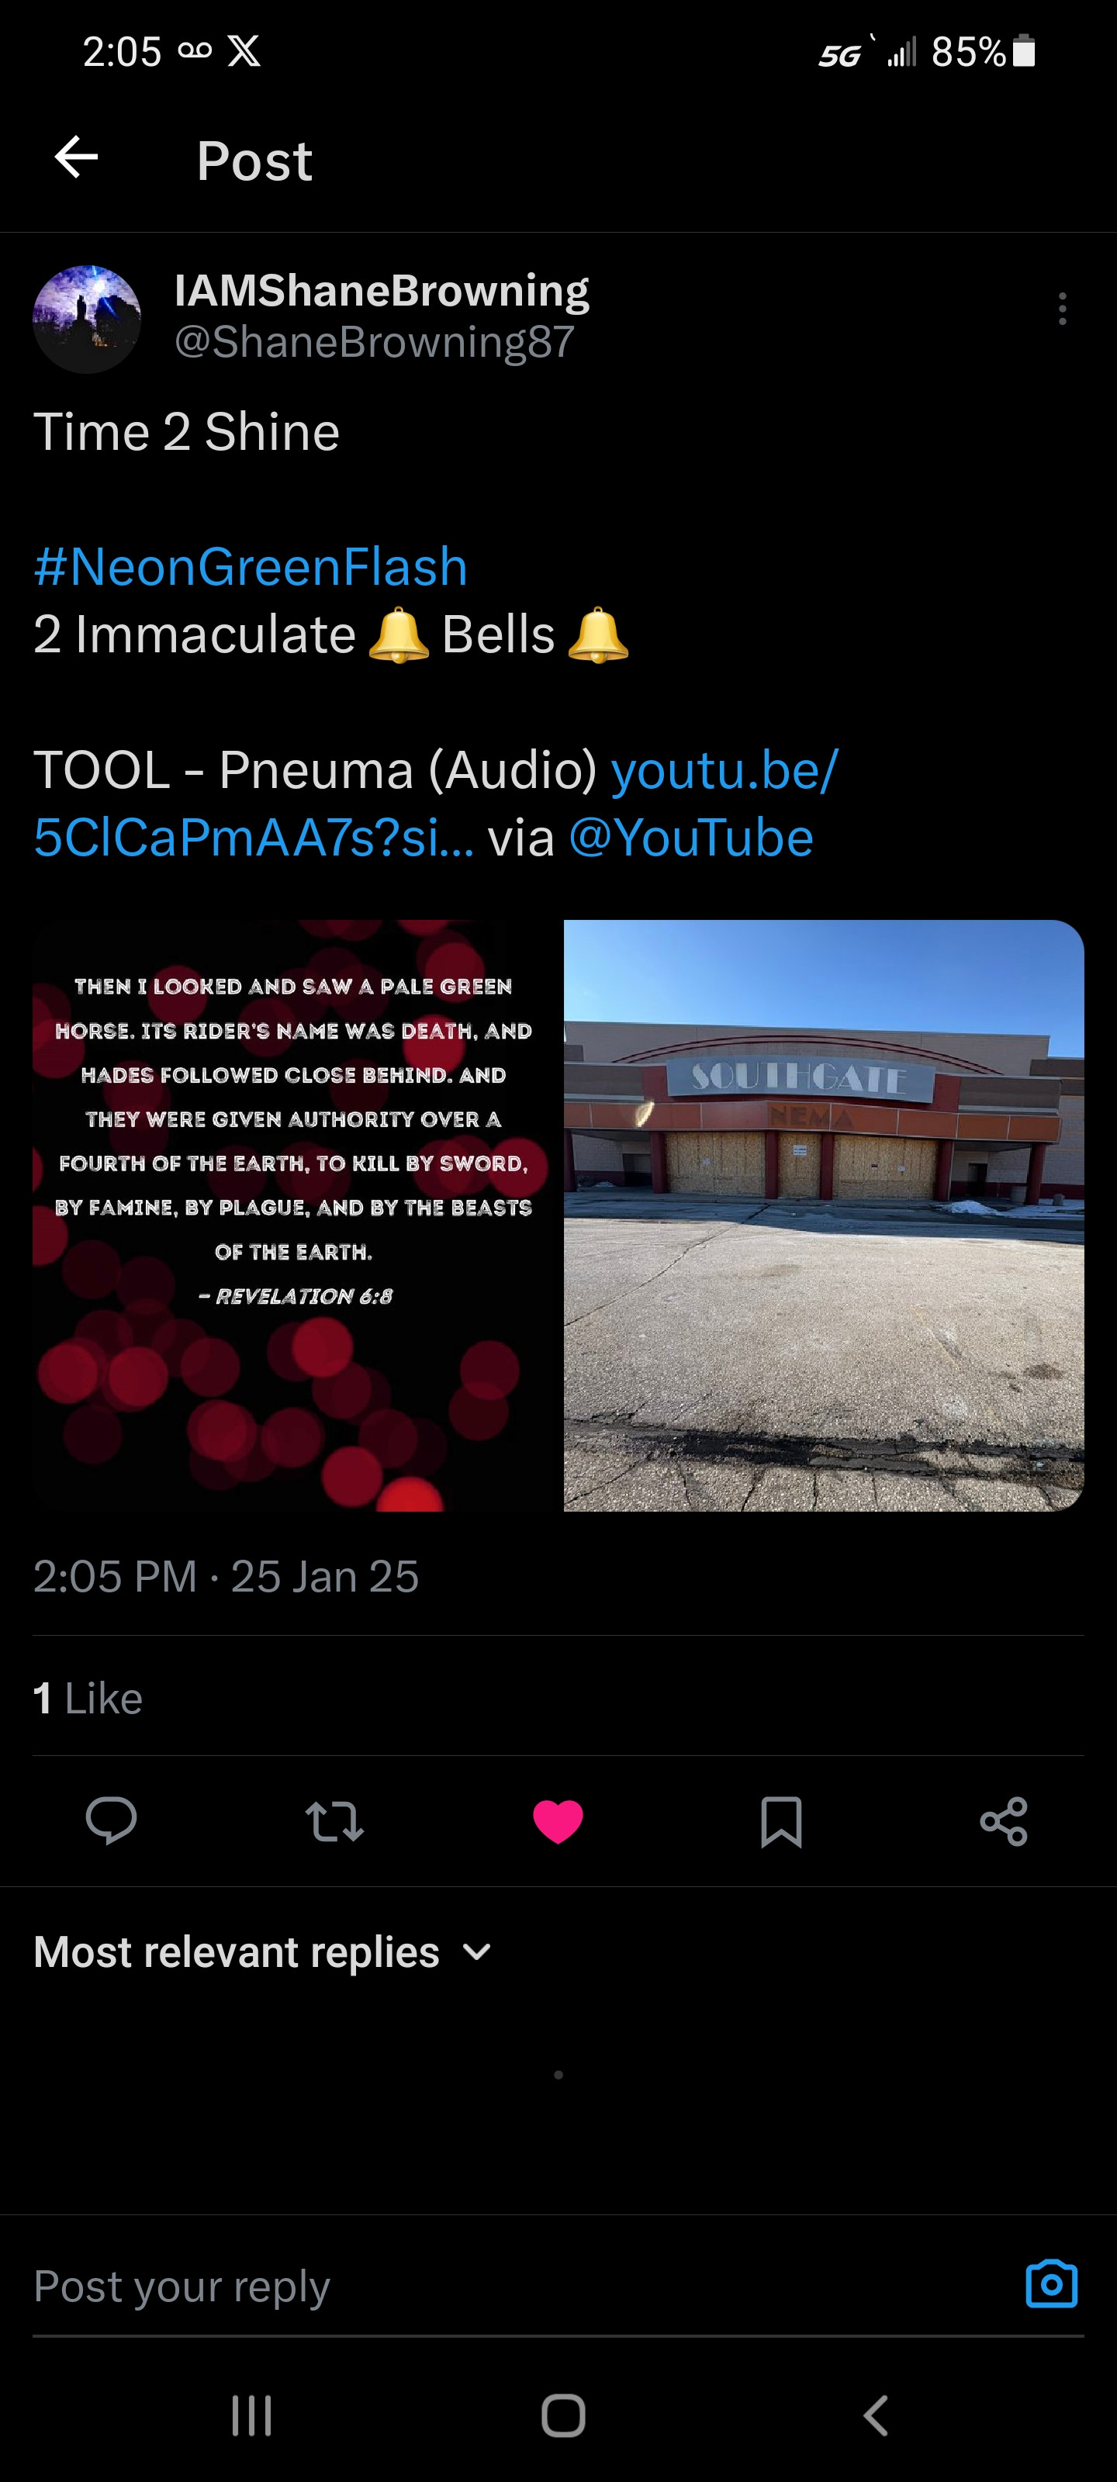This screenshot has width=1117, height=2482.
Task: Expand the Most relevant replies dropdown
Action: (x=263, y=1952)
